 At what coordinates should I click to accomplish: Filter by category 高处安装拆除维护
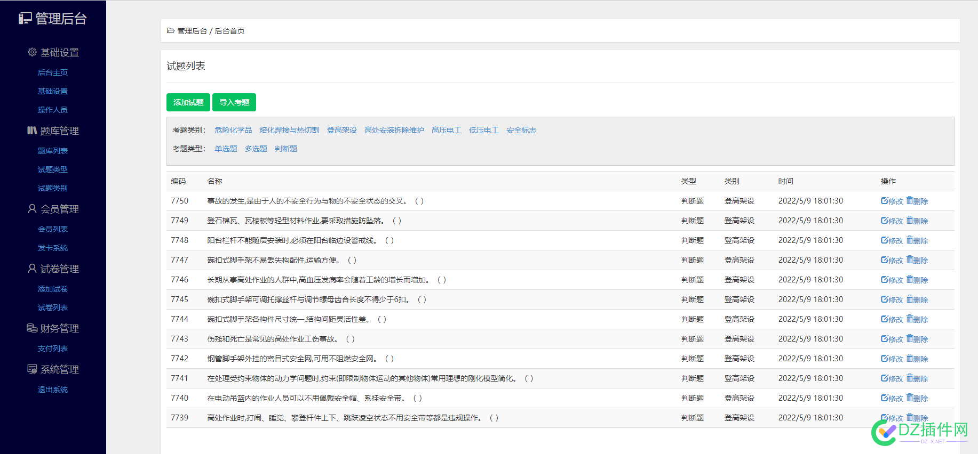point(394,130)
